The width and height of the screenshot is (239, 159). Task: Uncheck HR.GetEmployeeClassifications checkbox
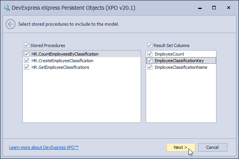pos(27,67)
